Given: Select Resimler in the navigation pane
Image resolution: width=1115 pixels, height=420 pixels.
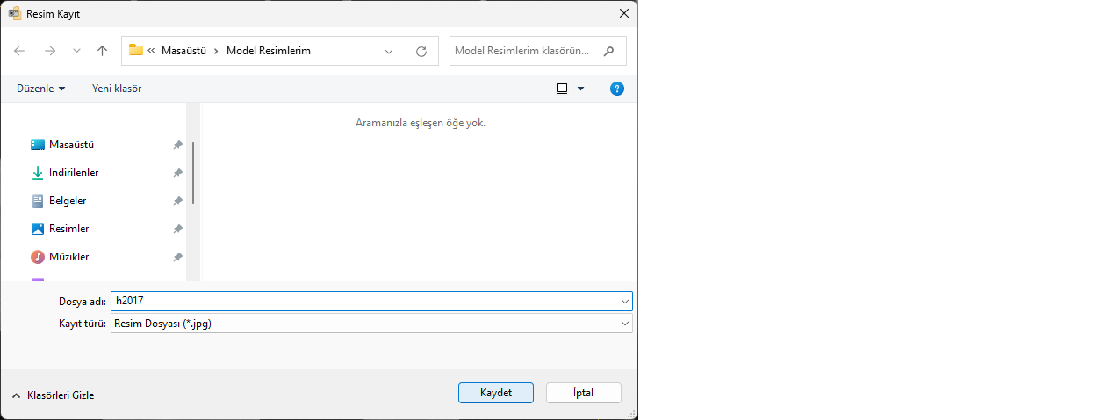Looking at the screenshot, I should point(68,229).
